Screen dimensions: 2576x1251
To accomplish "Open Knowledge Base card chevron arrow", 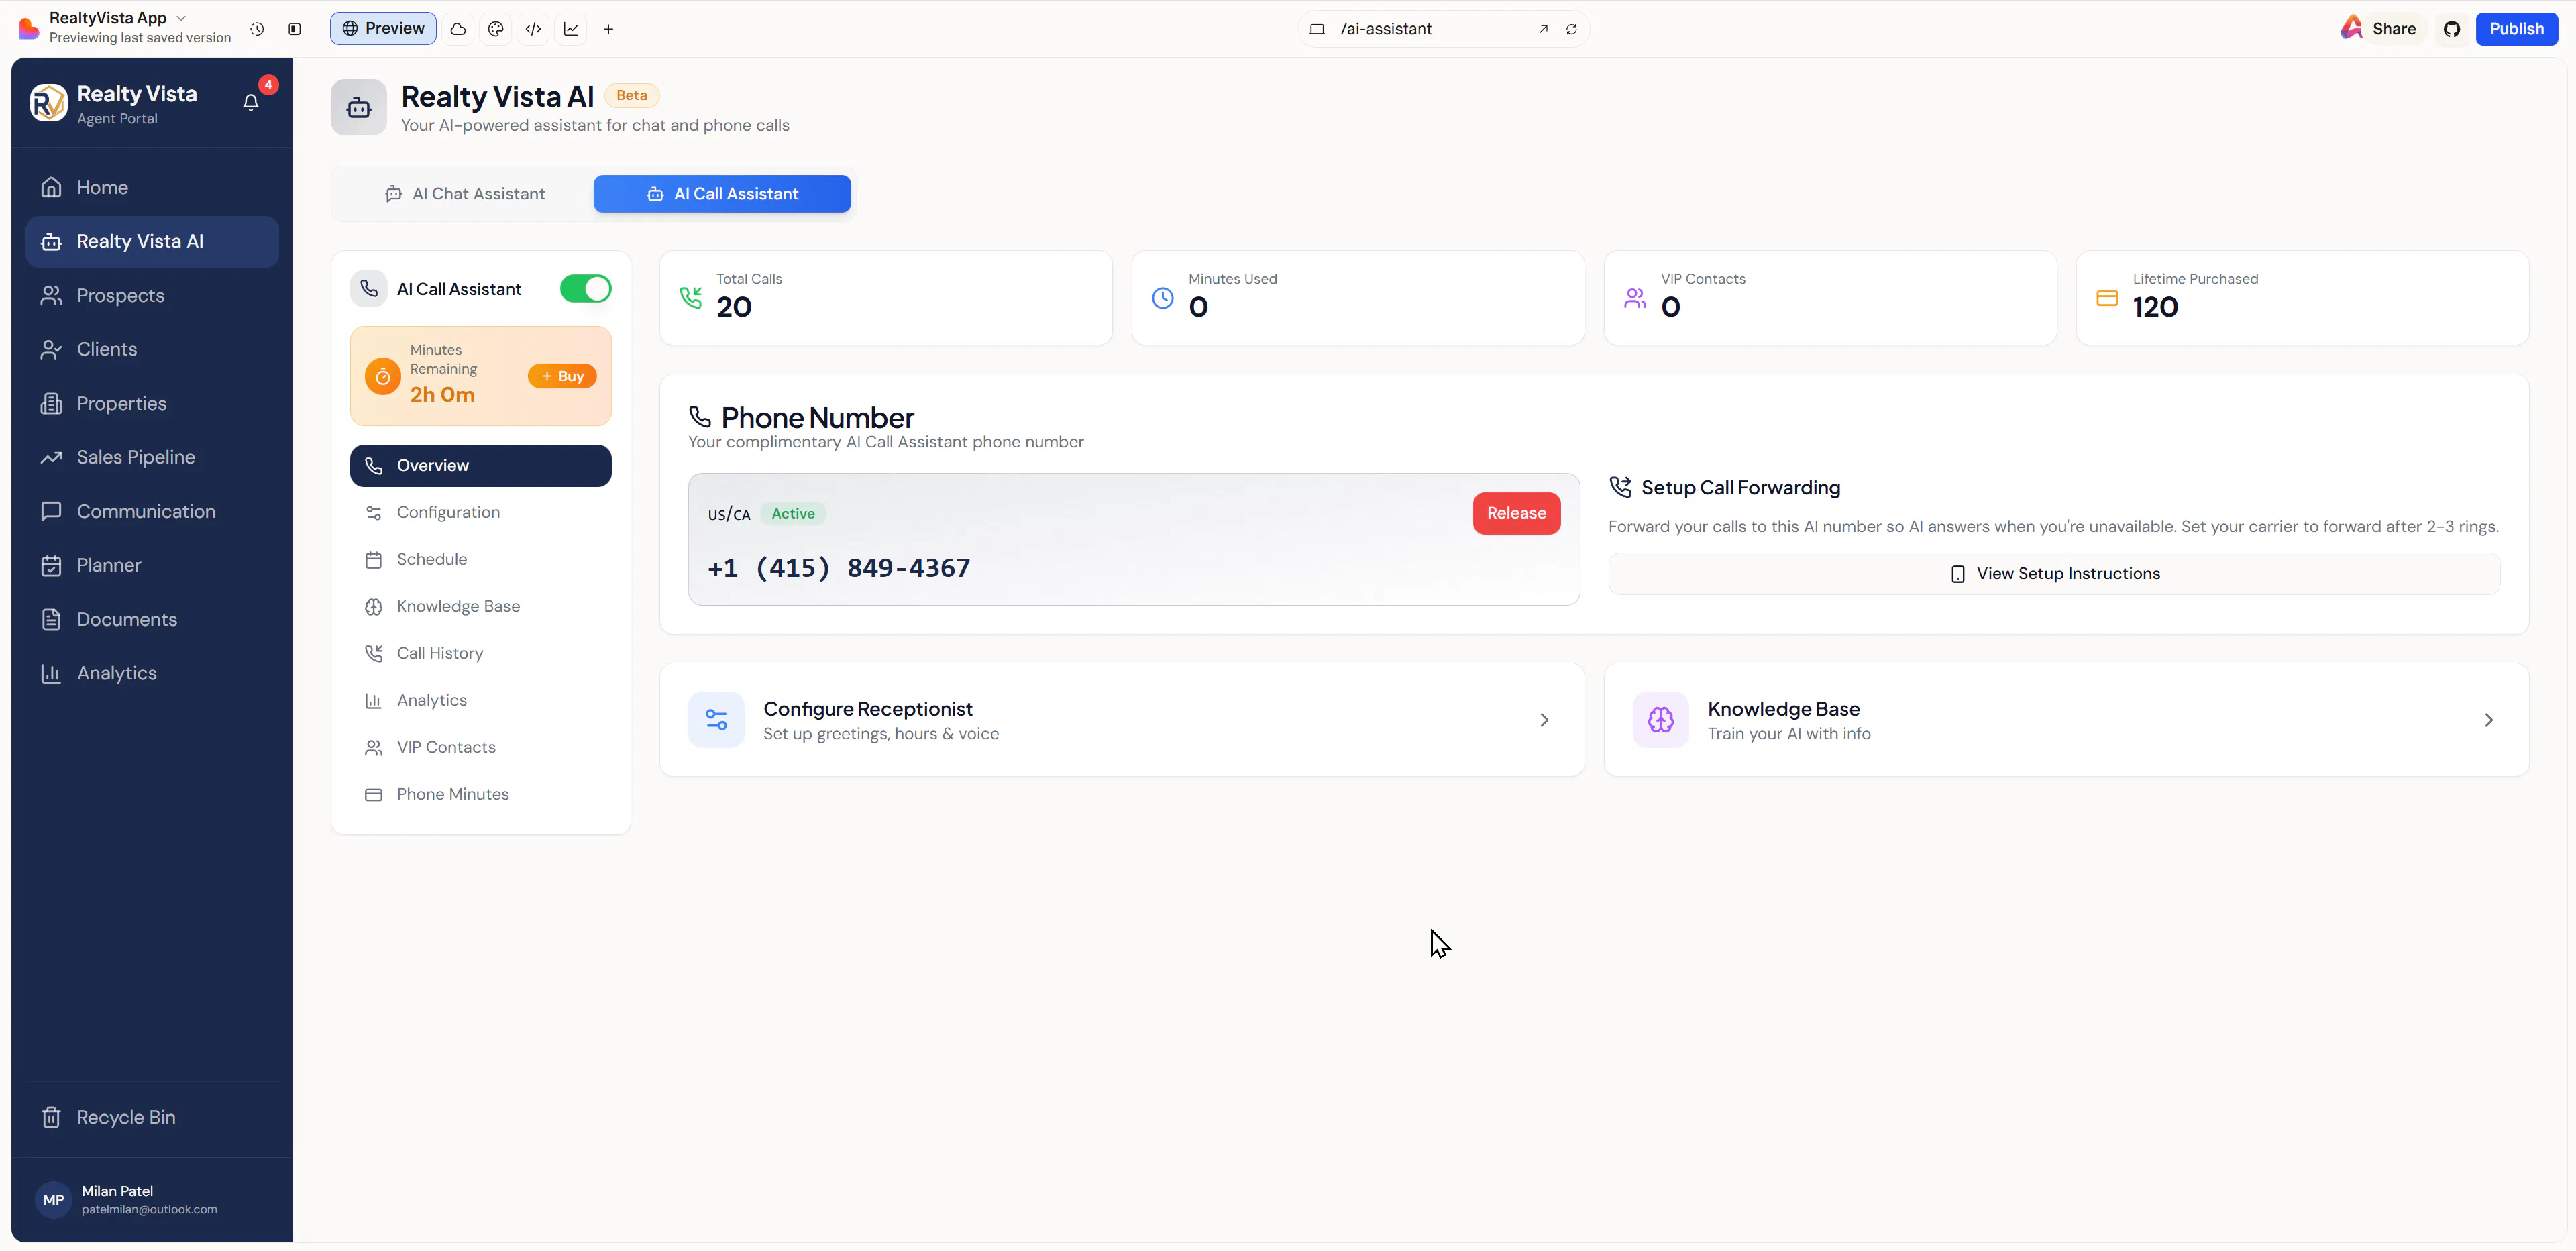I will click(x=2489, y=720).
